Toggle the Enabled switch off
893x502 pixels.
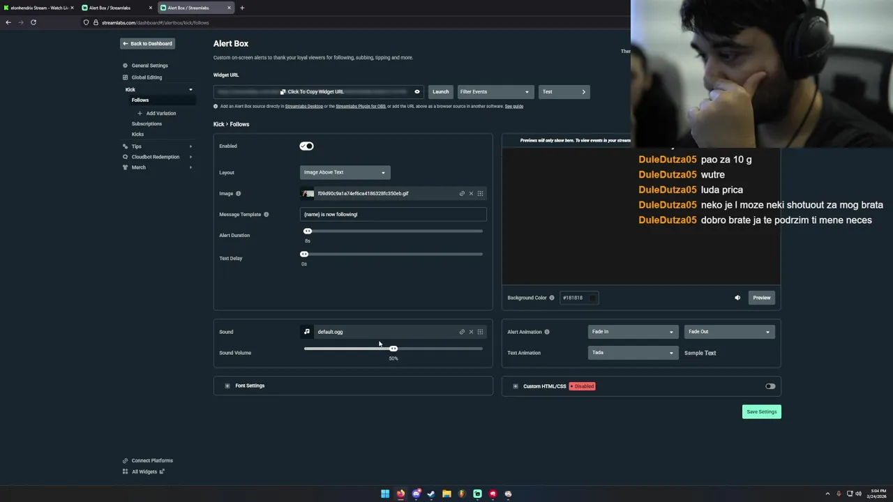(x=306, y=146)
